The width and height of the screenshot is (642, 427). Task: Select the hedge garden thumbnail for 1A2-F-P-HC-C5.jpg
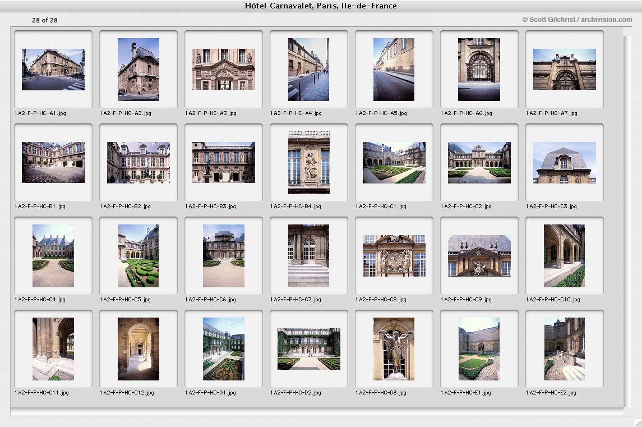[x=138, y=256]
